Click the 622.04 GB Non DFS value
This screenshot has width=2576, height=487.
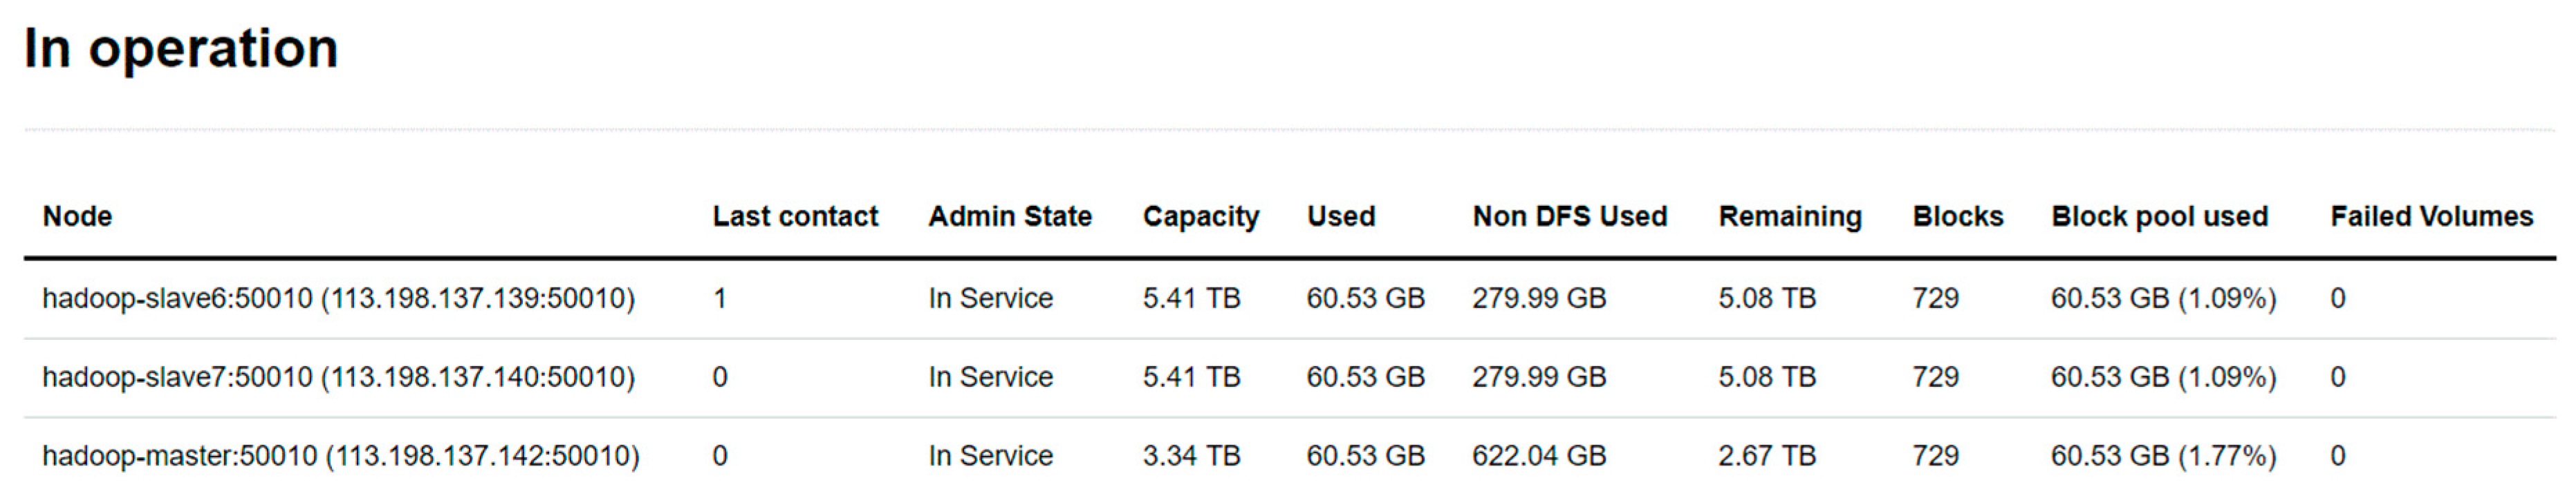coord(1539,456)
